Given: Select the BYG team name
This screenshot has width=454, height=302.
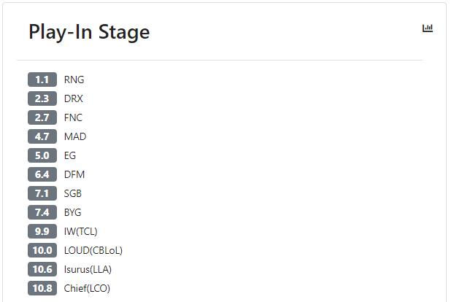Looking at the screenshot, I should point(73,212).
